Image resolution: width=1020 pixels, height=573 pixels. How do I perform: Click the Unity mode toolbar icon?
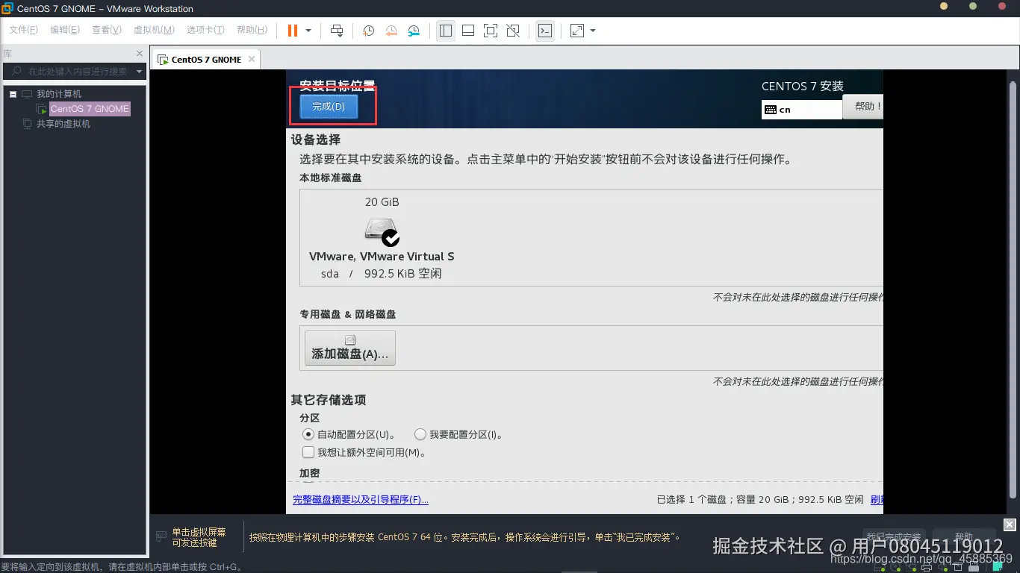coord(513,31)
